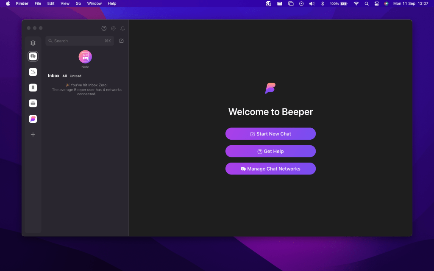This screenshot has width=434, height=271.
Task: Open the Help menu in menu bar
Action: pos(112,3)
